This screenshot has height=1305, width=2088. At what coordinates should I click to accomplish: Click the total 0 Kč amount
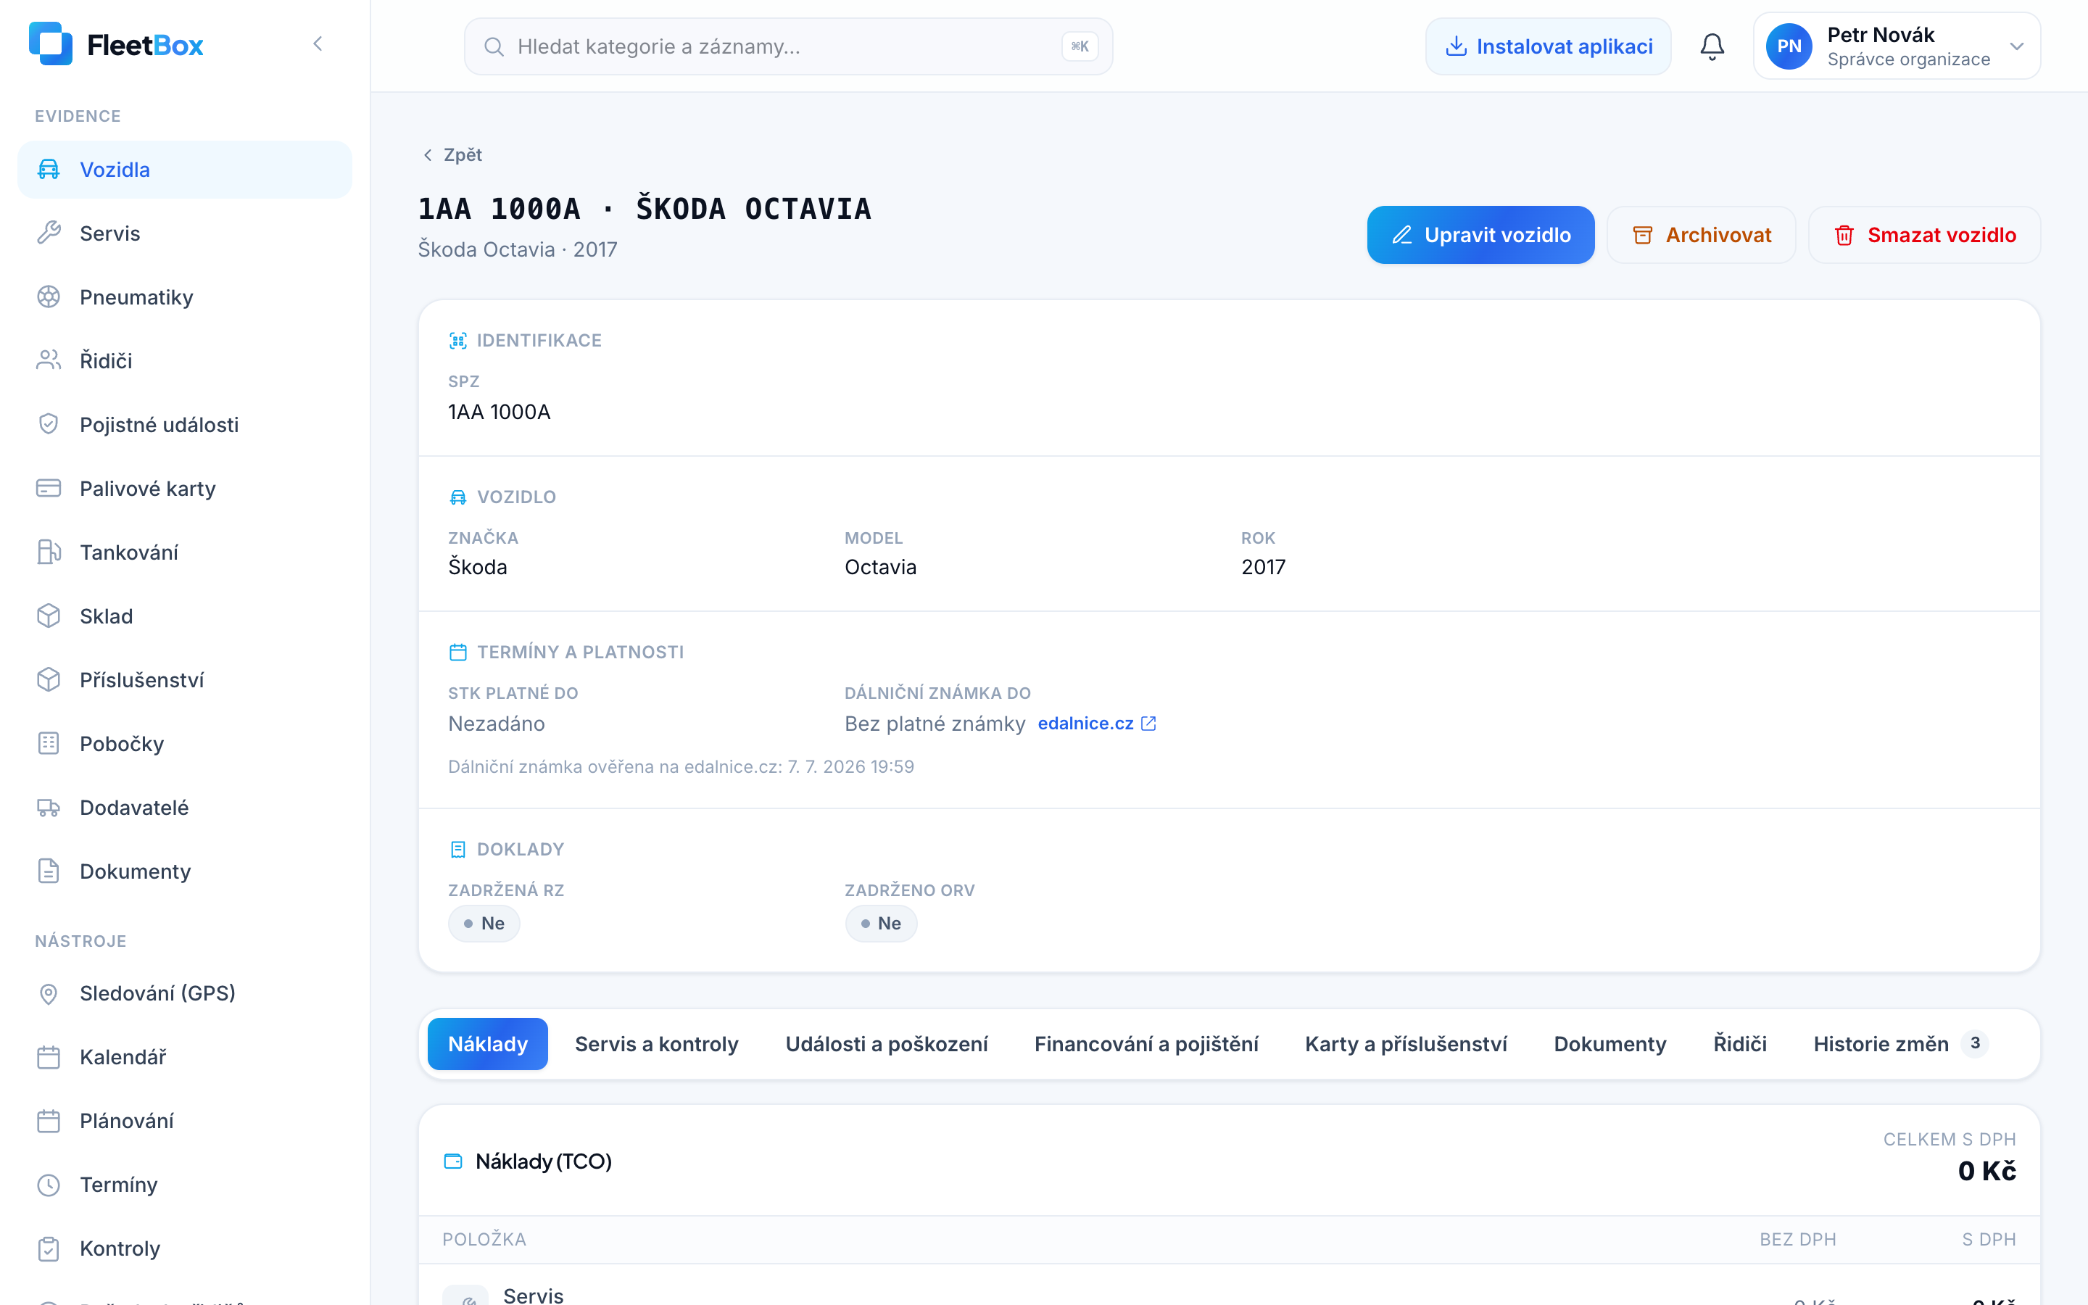(x=1986, y=1171)
